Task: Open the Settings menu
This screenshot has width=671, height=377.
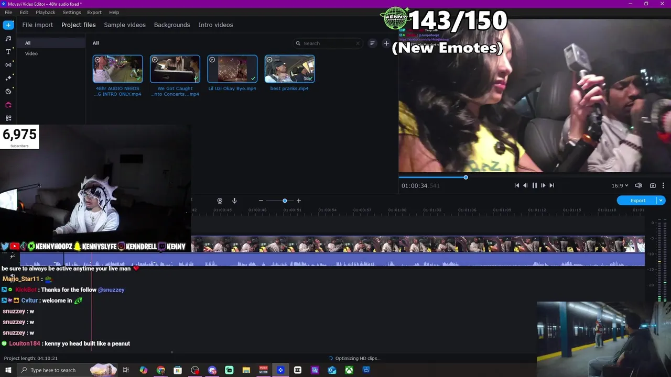Action: 72,12
